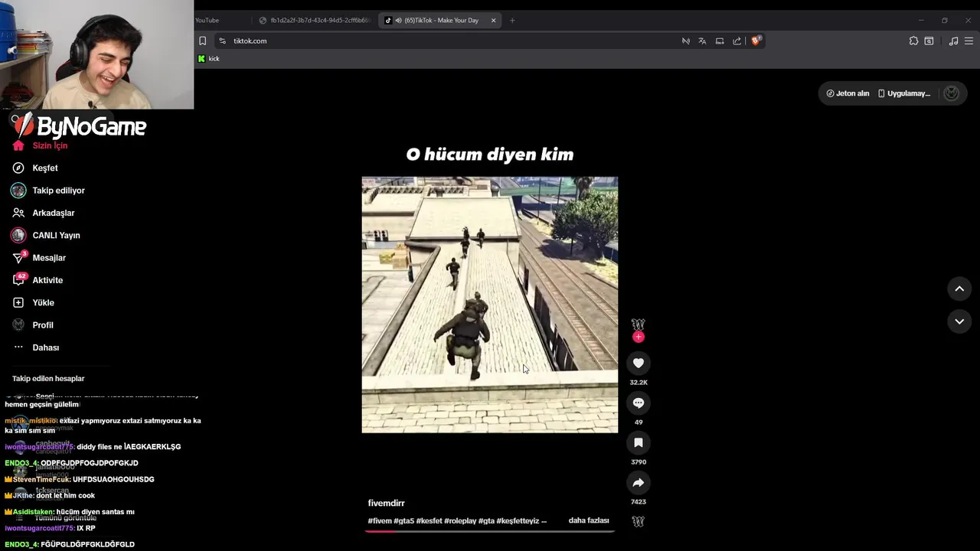Open #kesfet hashtag link

tap(430, 520)
